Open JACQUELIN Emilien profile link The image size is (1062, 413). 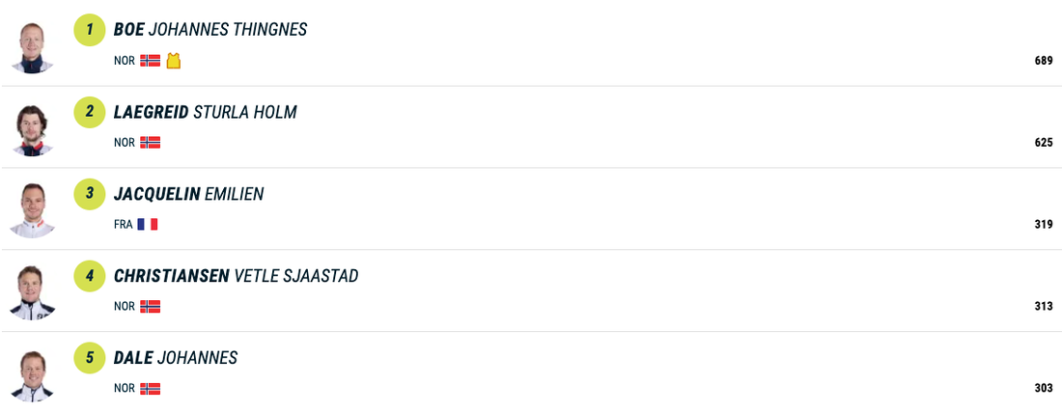point(188,194)
